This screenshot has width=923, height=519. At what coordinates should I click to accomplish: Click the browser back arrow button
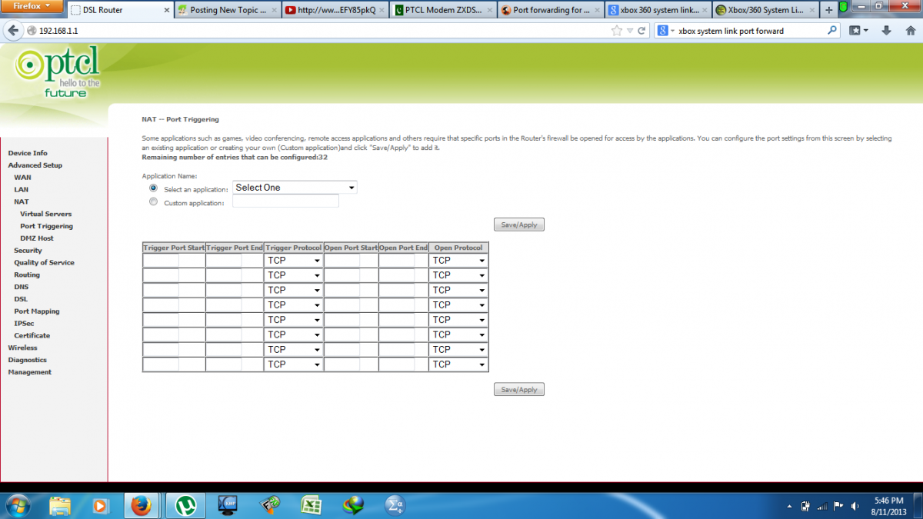12,31
